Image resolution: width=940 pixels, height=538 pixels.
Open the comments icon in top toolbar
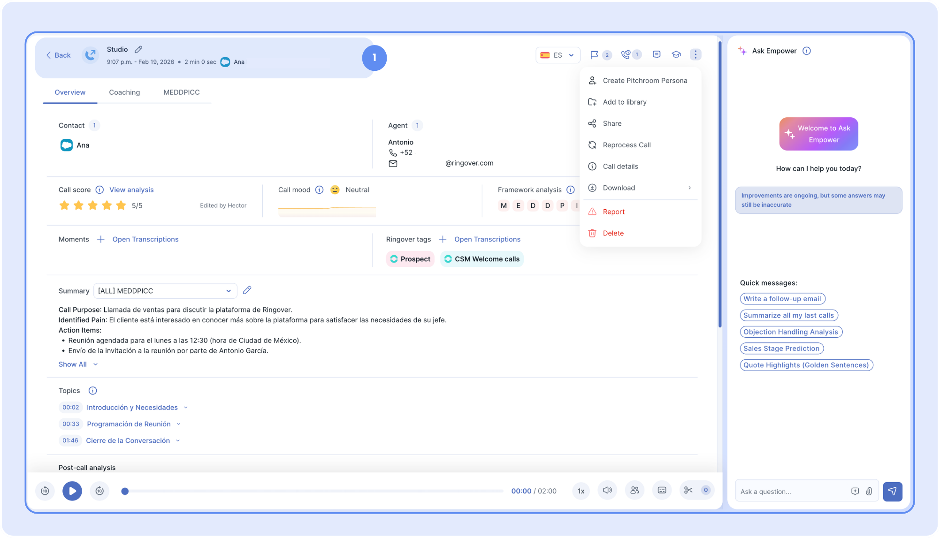click(x=657, y=54)
